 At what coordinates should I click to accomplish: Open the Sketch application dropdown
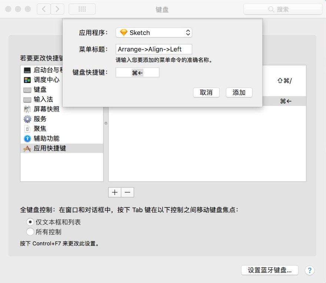[154, 33]
